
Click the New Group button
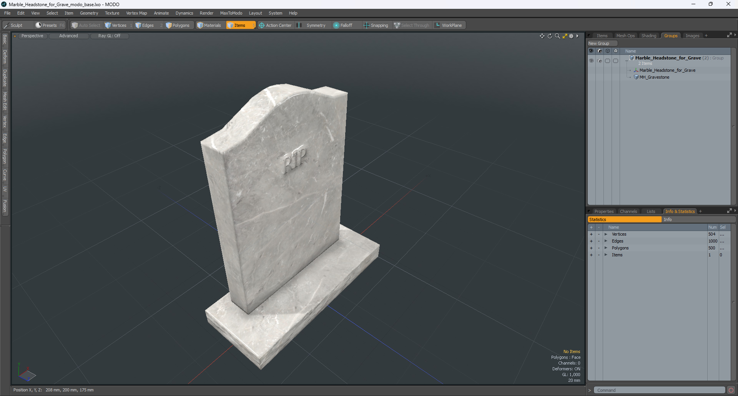point(602,43)
